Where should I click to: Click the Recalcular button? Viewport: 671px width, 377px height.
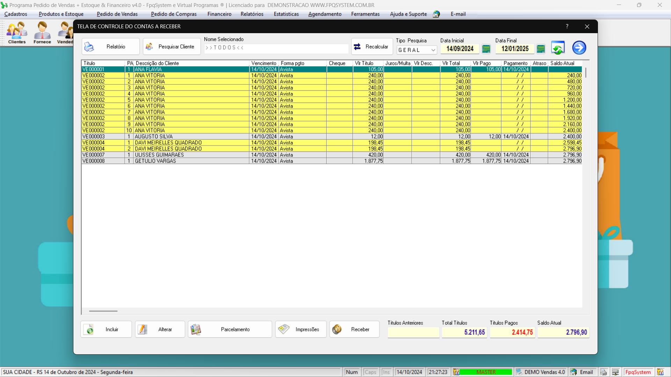click(372, 46)
